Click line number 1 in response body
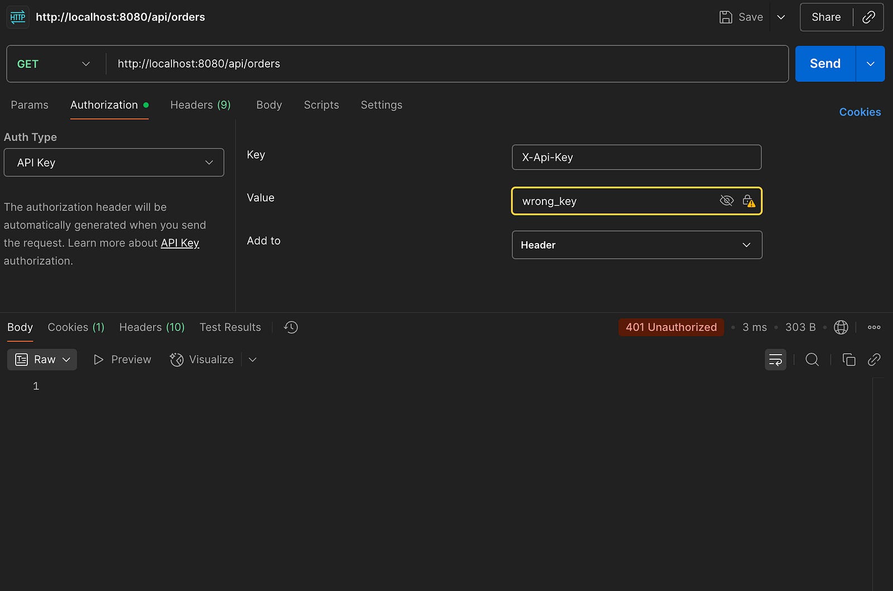893x591 pixels. pos(36,386)
